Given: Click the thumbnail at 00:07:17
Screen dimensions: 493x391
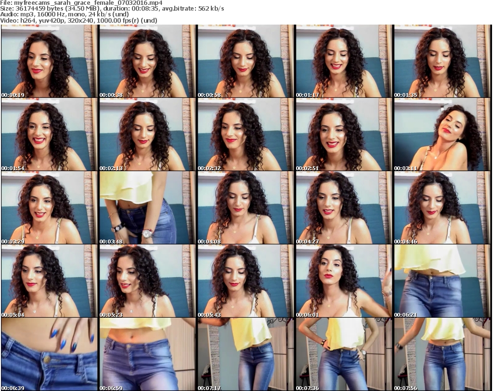Looking at the screenshot, I should 246,354.
